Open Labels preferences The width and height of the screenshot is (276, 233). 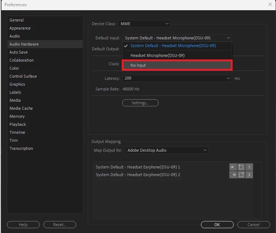(x=45, y=92)
